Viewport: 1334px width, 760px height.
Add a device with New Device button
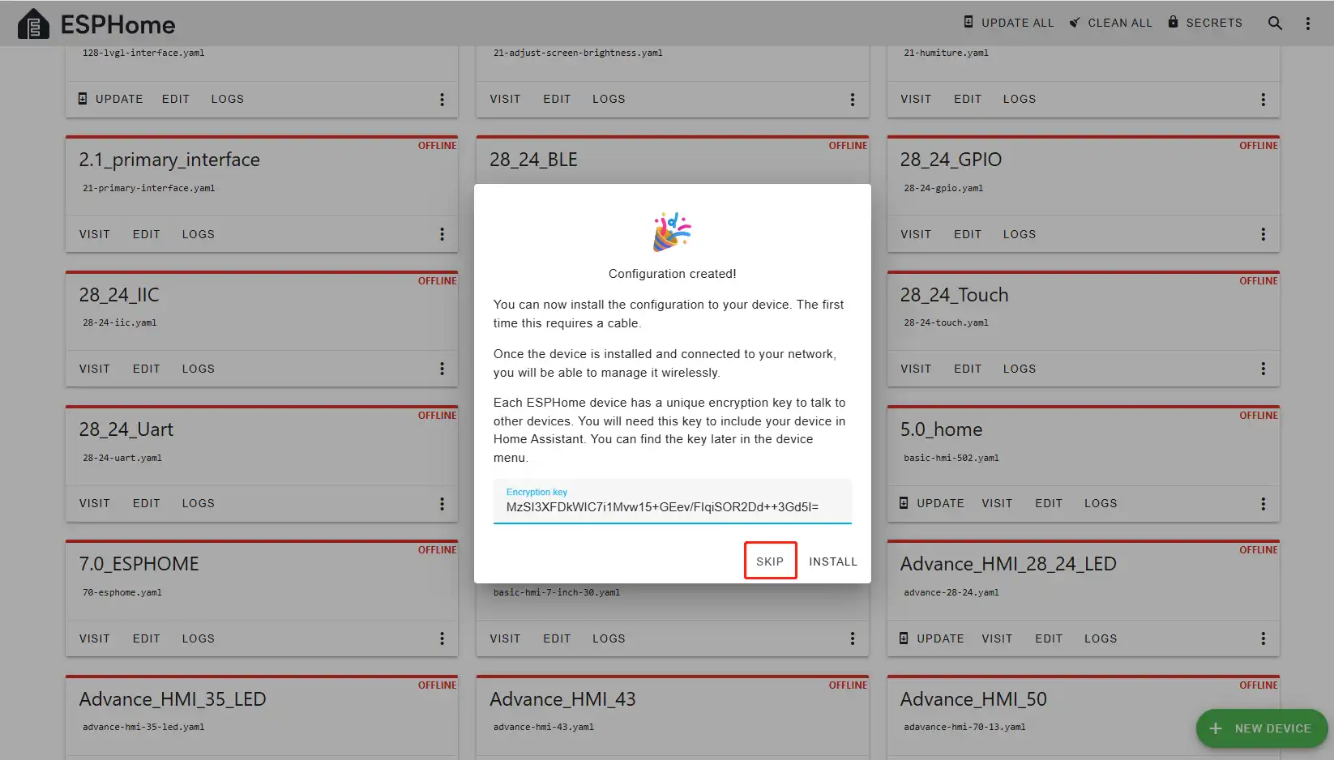(1261, 728)
